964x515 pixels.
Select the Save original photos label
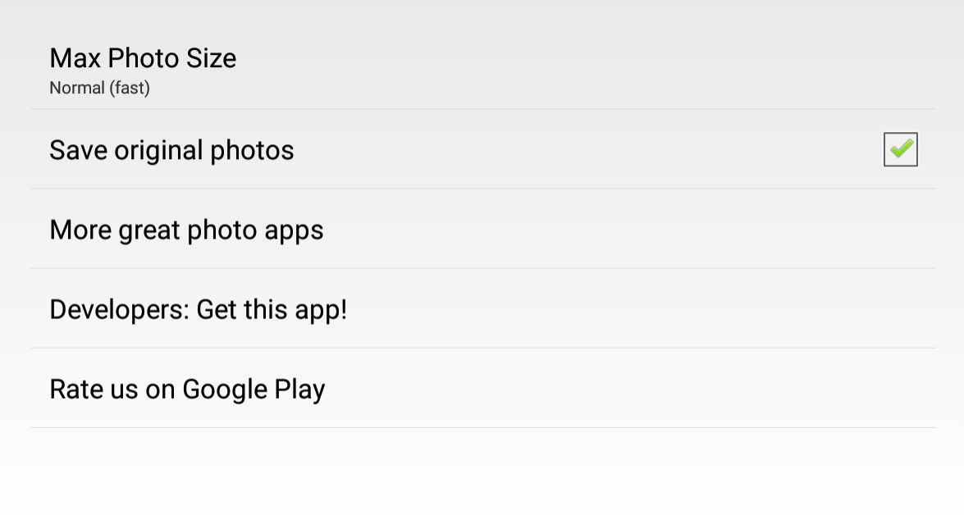[171, 150]
